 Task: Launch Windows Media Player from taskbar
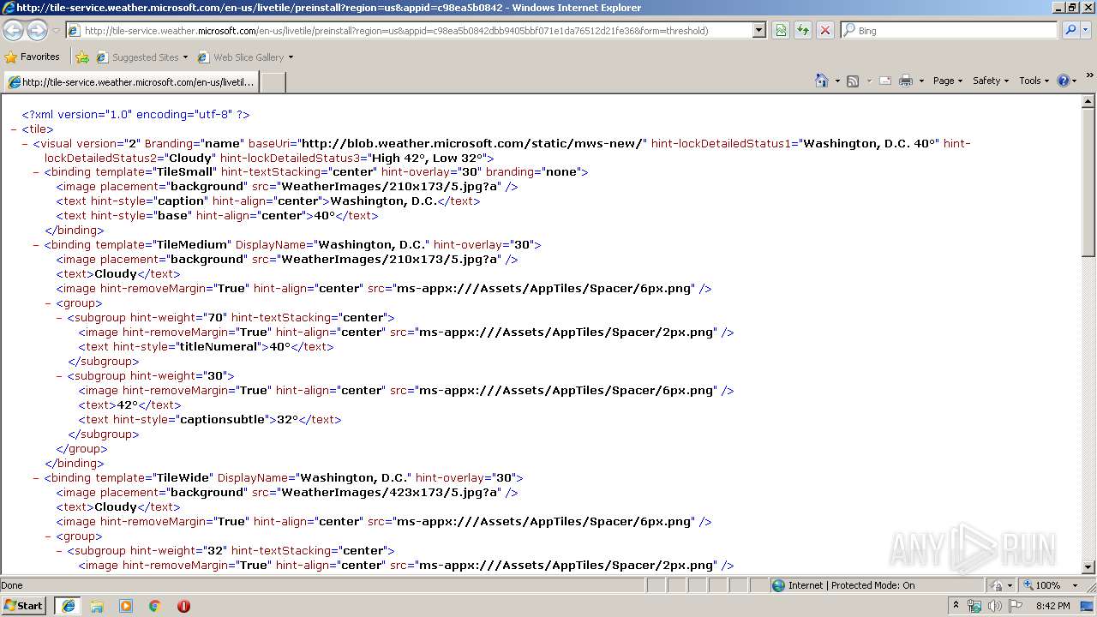point(126,606)
